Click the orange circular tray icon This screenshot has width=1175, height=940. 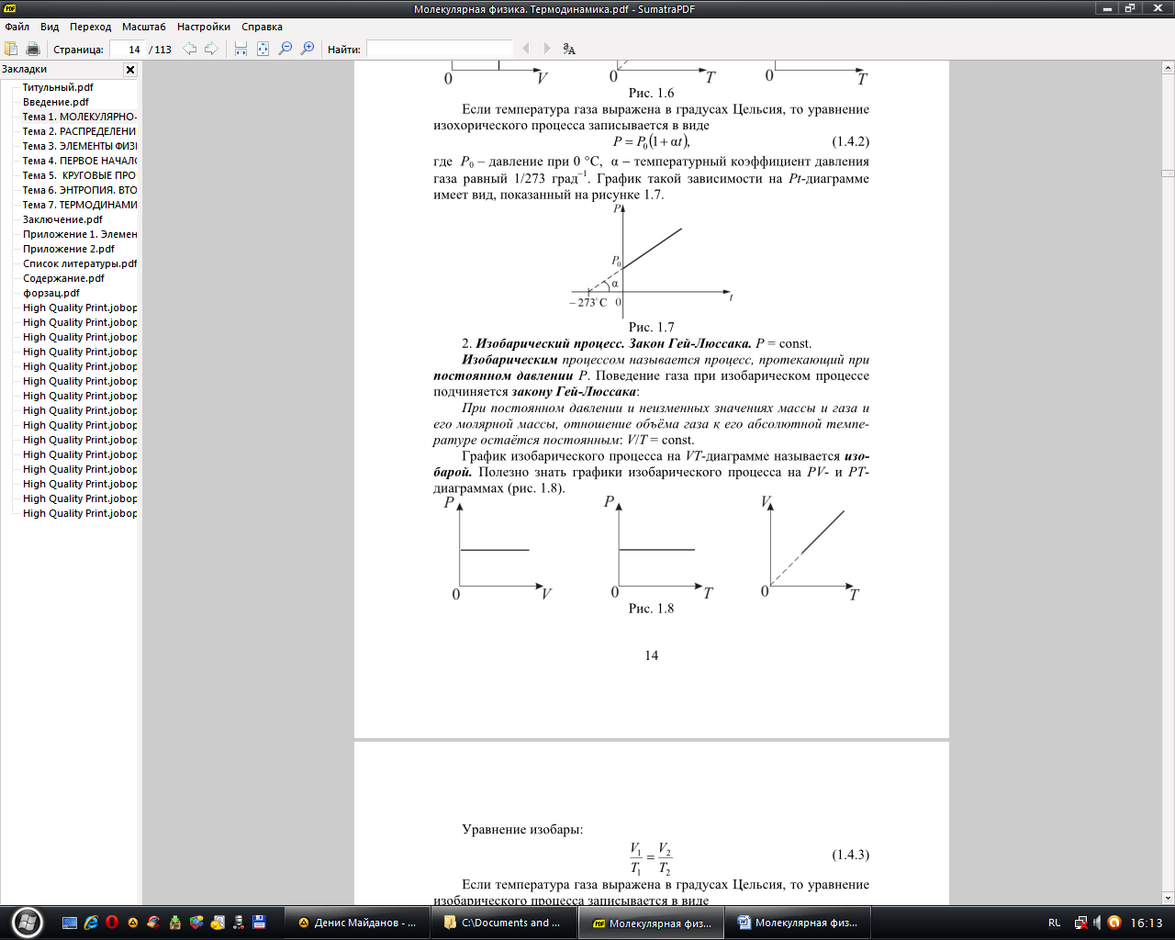[1114, 923]
